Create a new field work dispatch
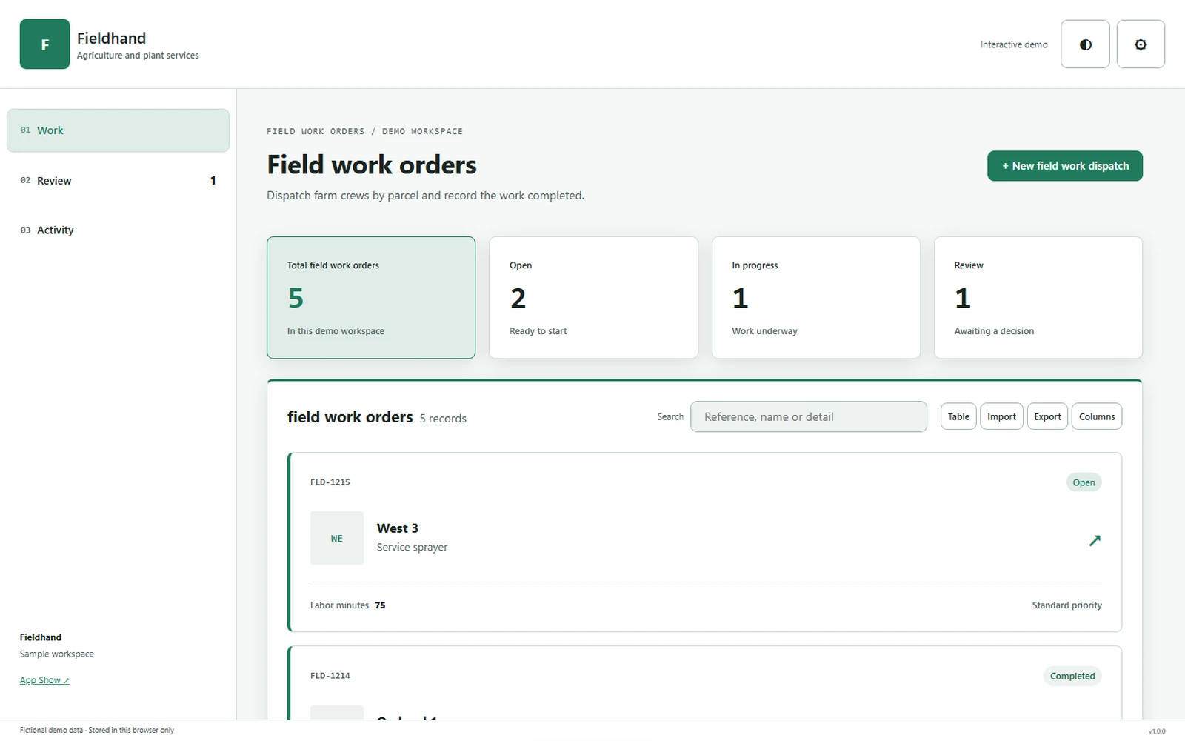This screenshot has height=741, width=1185. [1064, 166]
